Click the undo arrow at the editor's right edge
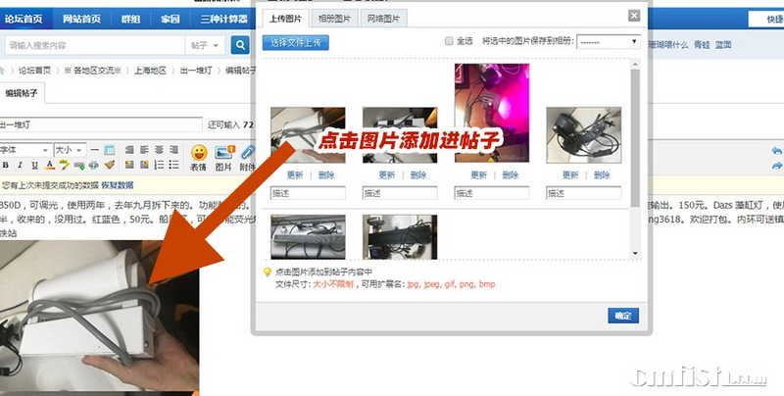Viewport: 784px width, 396px height. pos(777,151)
